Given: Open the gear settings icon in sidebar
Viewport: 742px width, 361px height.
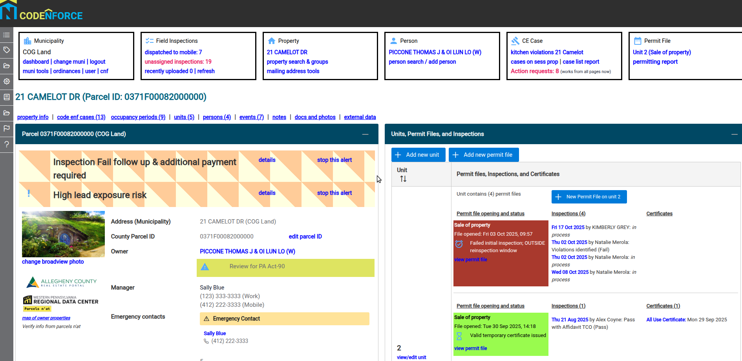Looking at the screenshot, I should [6, 81].
